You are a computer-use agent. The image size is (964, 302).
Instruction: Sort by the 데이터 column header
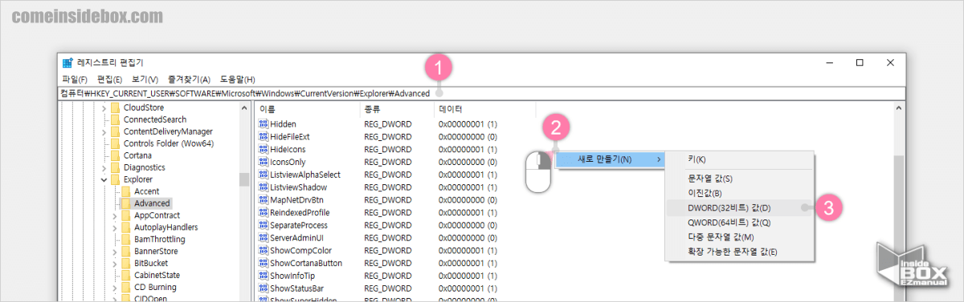(484, 109)
